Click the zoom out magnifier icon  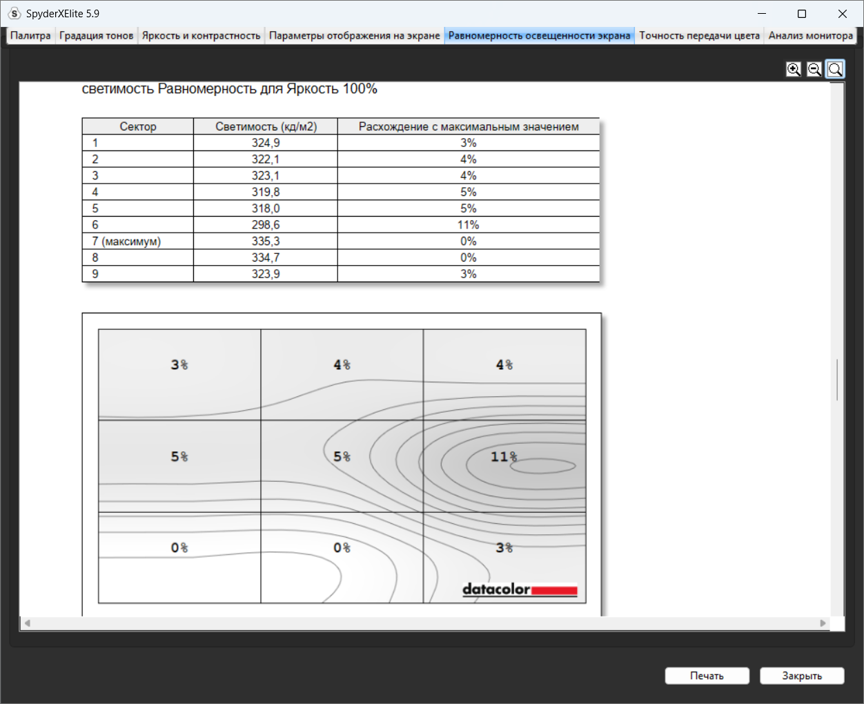(814, 69)
